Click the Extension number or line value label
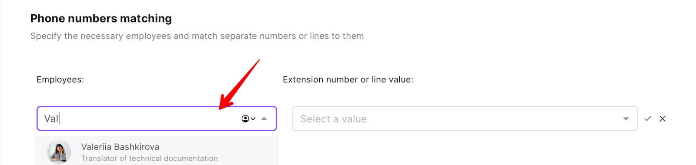This screenshot has height=165, width=696. click(x=348, y=79)
